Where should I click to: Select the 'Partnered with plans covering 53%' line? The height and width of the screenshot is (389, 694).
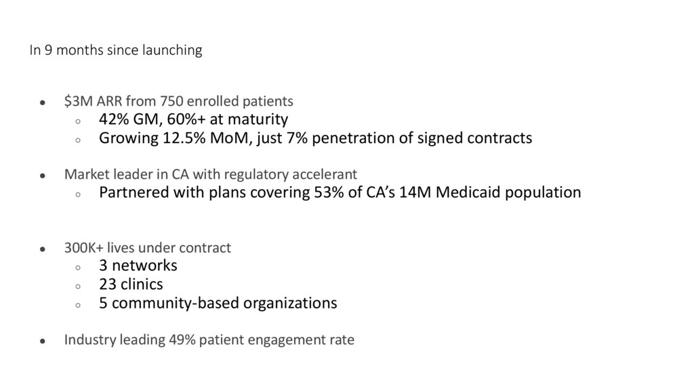(340, 192)
